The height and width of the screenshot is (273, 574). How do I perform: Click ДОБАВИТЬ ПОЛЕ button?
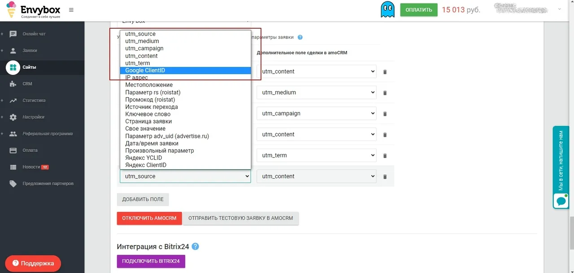tap(143, 199)
